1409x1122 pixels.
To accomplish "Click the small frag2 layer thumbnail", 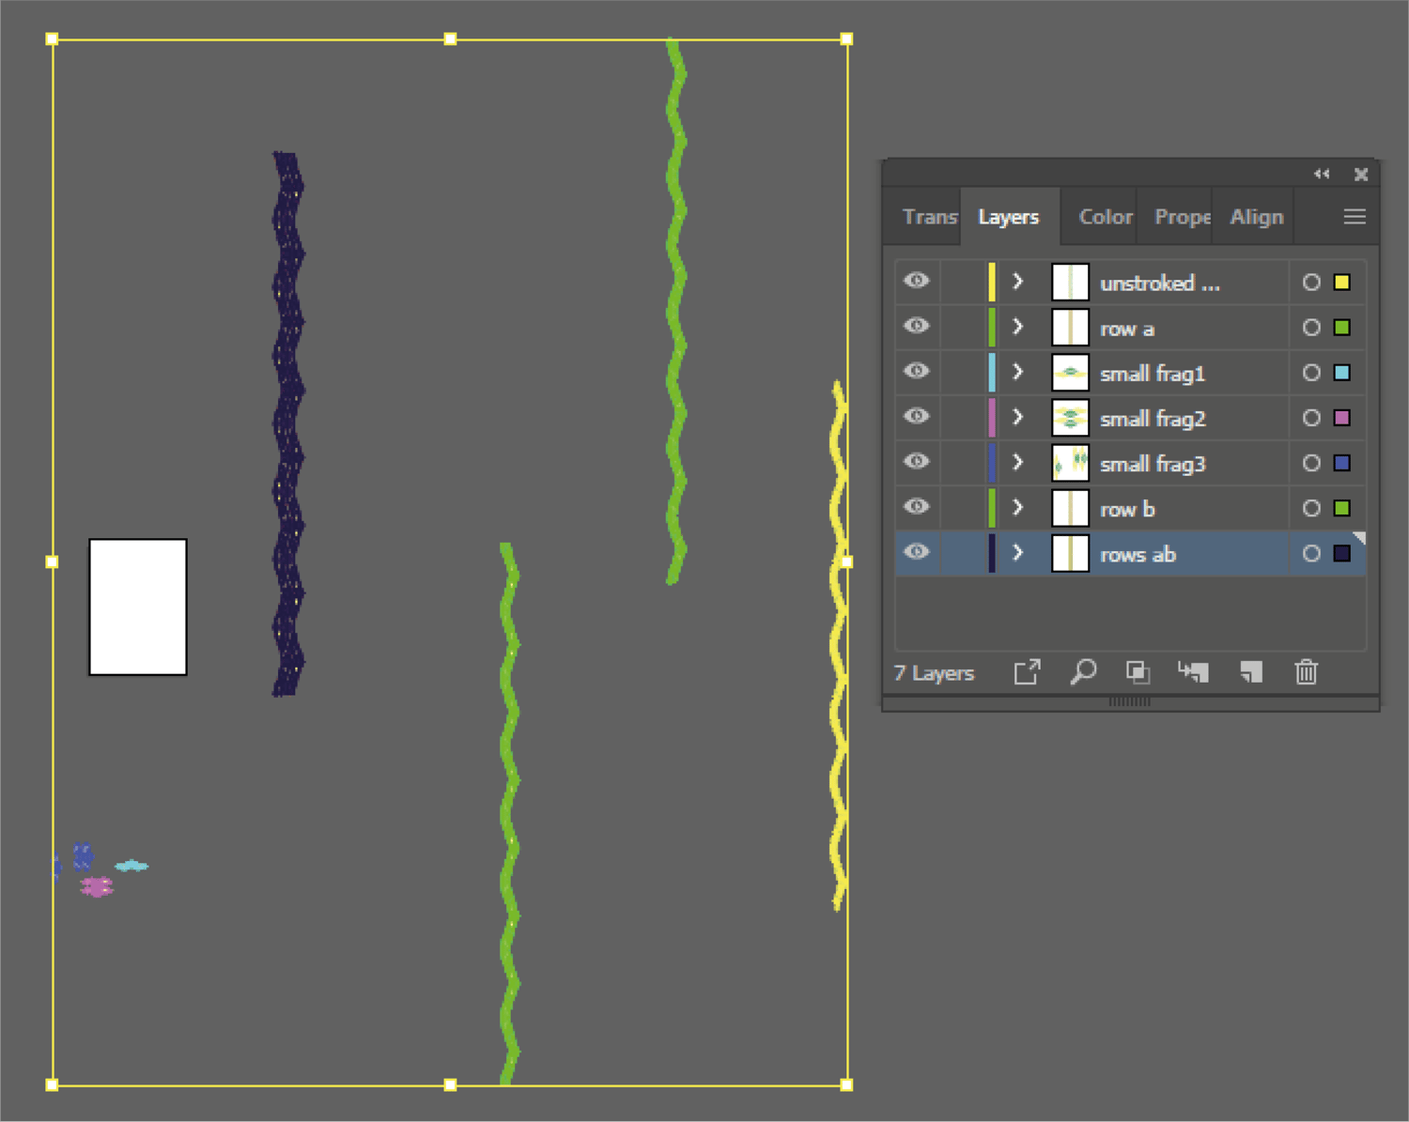I will pos(1070,417).
